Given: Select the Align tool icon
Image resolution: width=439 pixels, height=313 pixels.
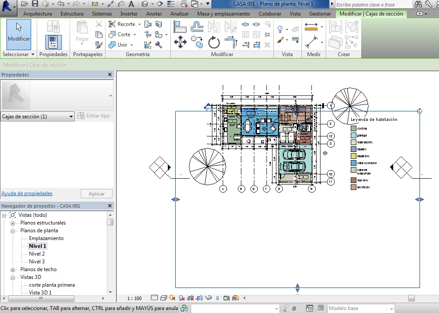Looking at the screenshot, I should click(180, 27).
